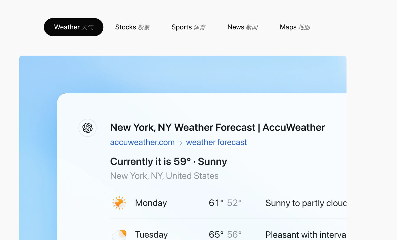Click the Tuesday forecast row label
397x240 pixels.
[x=151, y=235]
